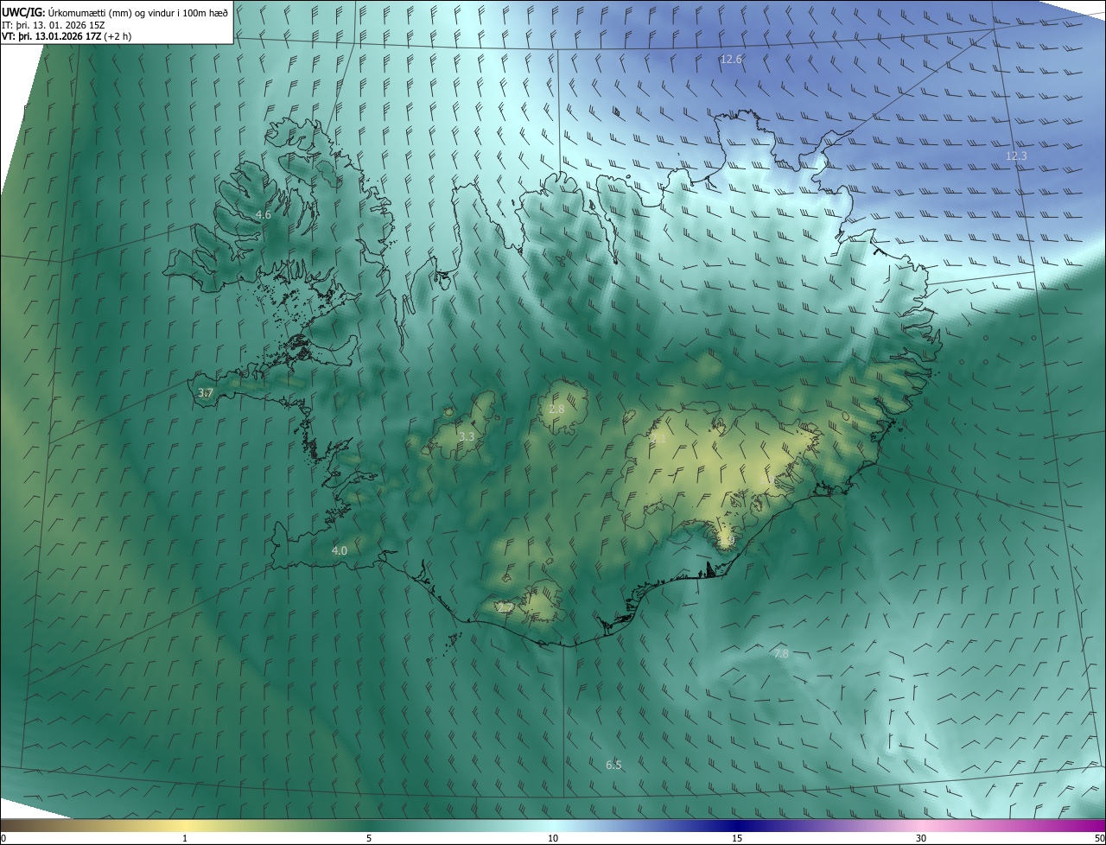The width and height of the screenshot is (1106, 845).
Task: Click the 4.0 value label on the map
Action: (340, 551)
